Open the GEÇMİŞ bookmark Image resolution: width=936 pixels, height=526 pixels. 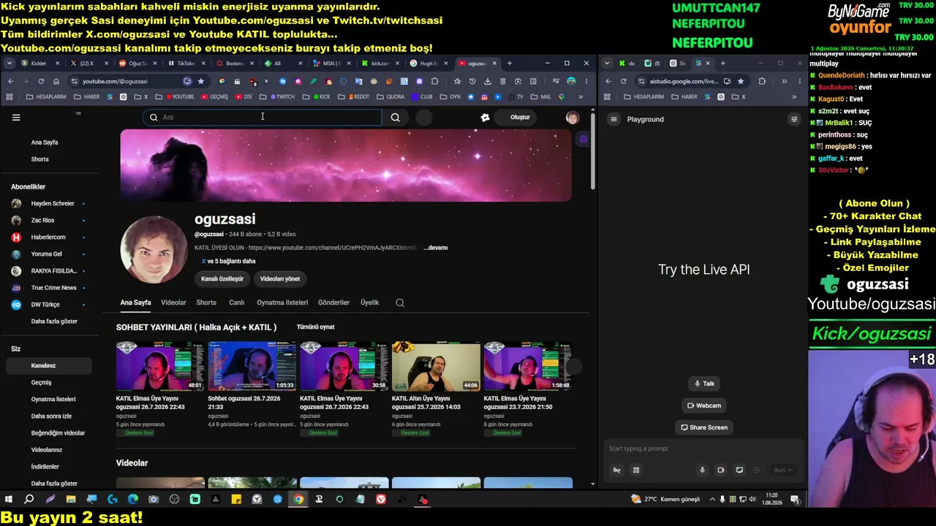(214, 96)
